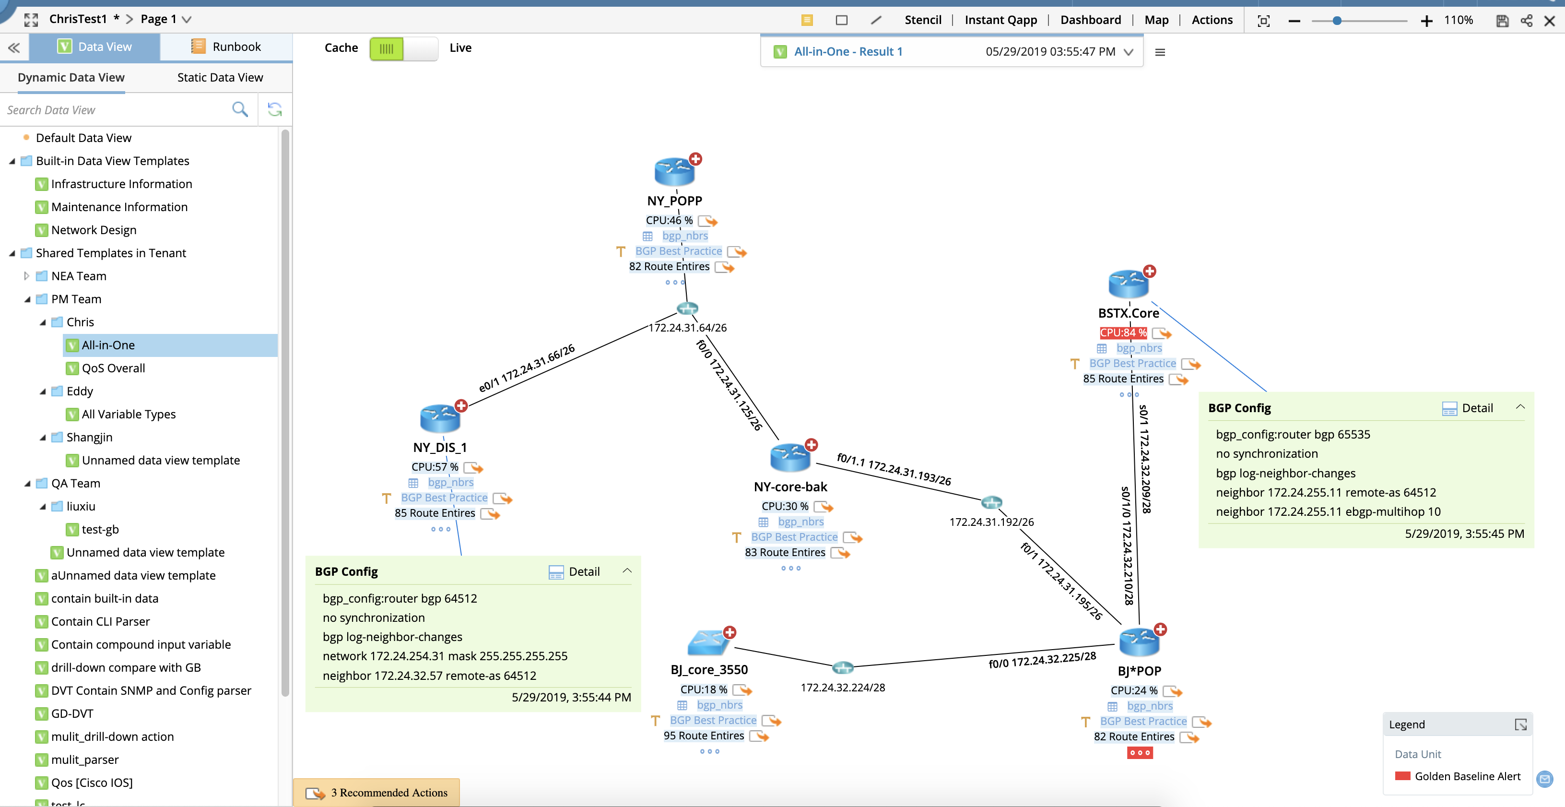Viewport: 1565px width, 807px height.
Task: Click the zoom level slider handle
Action: pos(1337,21)
